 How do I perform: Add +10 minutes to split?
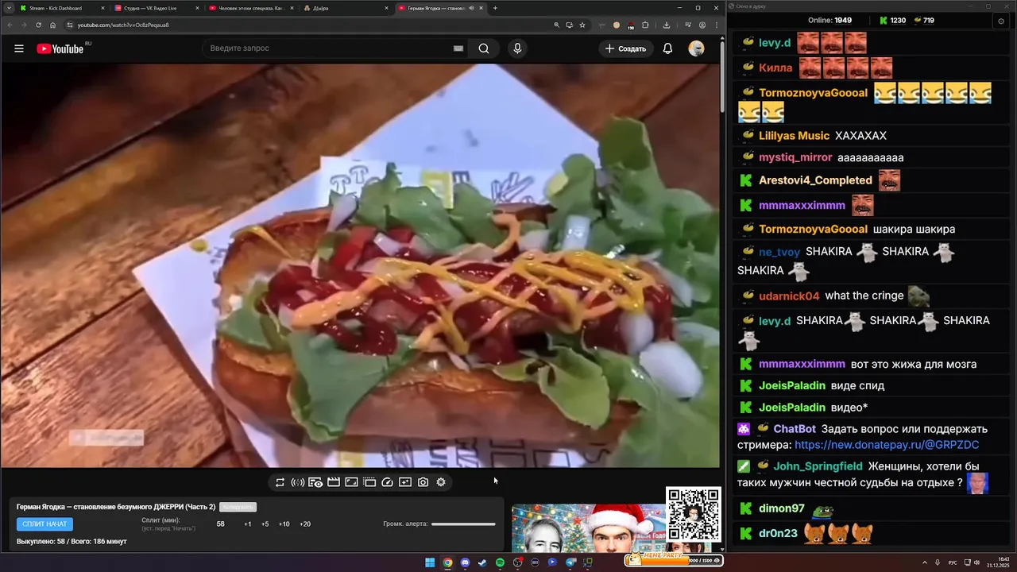tap(284, 524)
